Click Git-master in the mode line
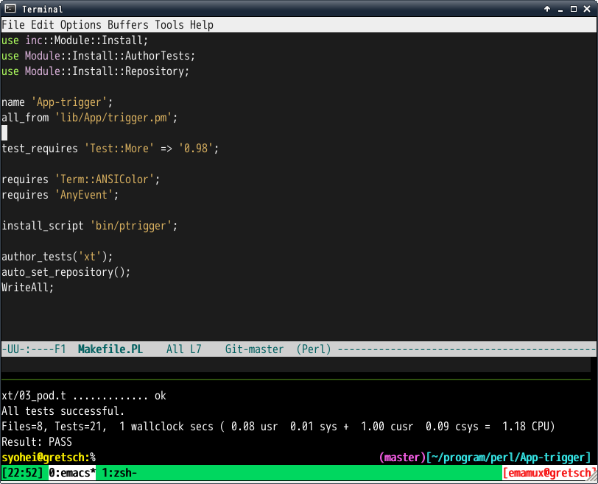The width and height of the screenshot is (598, 484). 254,349
